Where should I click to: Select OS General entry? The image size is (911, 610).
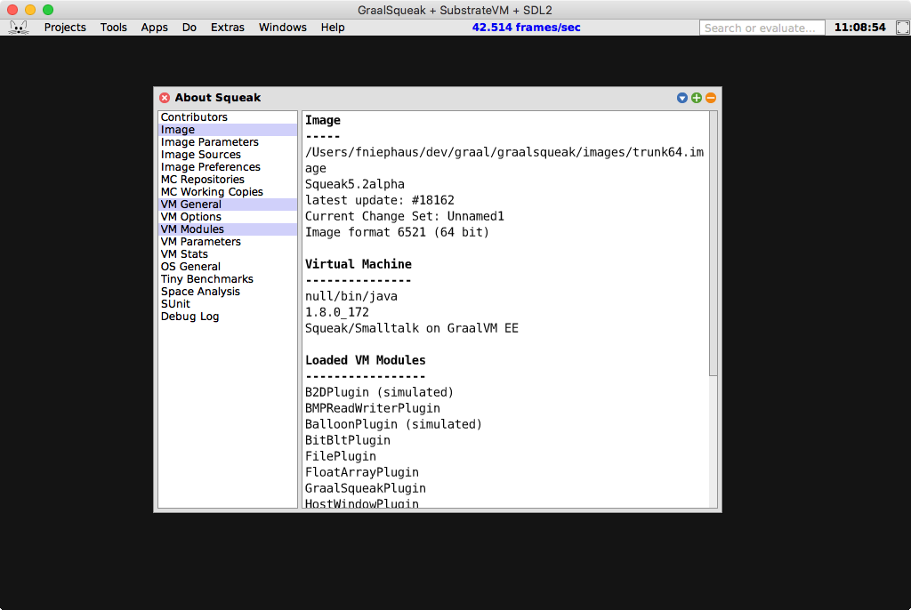tap(228, 267)
